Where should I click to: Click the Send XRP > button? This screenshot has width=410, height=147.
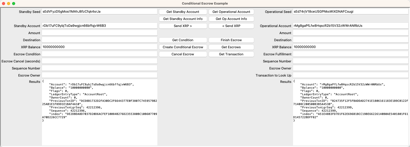(x=183, y=26)
